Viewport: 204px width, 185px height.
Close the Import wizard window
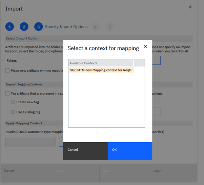tap(190, 7)
